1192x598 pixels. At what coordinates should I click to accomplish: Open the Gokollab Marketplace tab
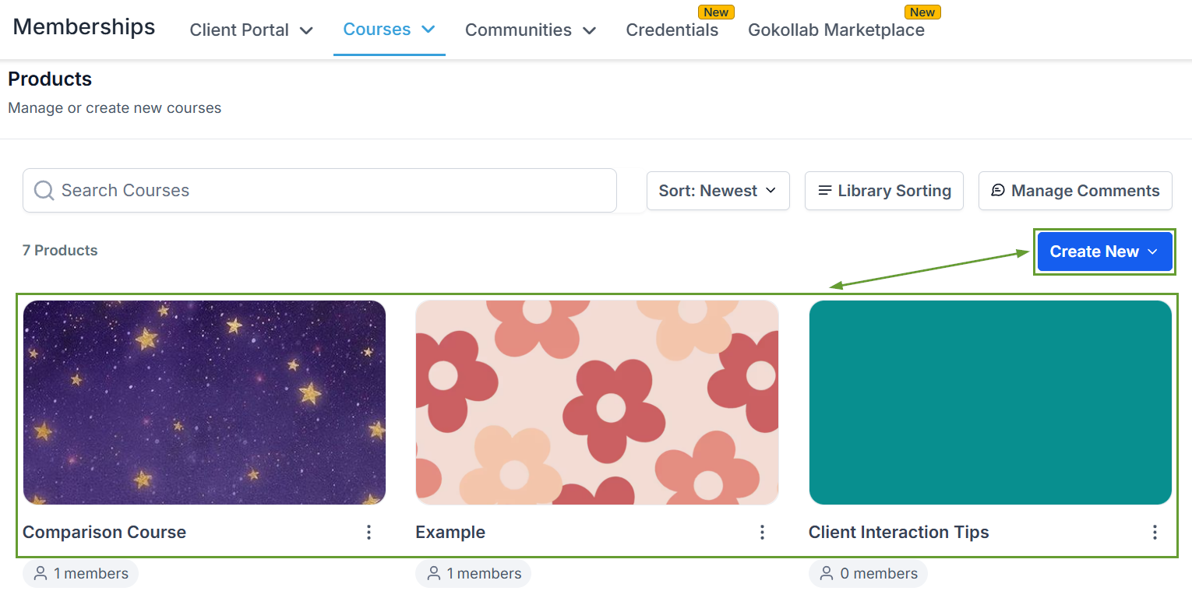tap(836, 30)
